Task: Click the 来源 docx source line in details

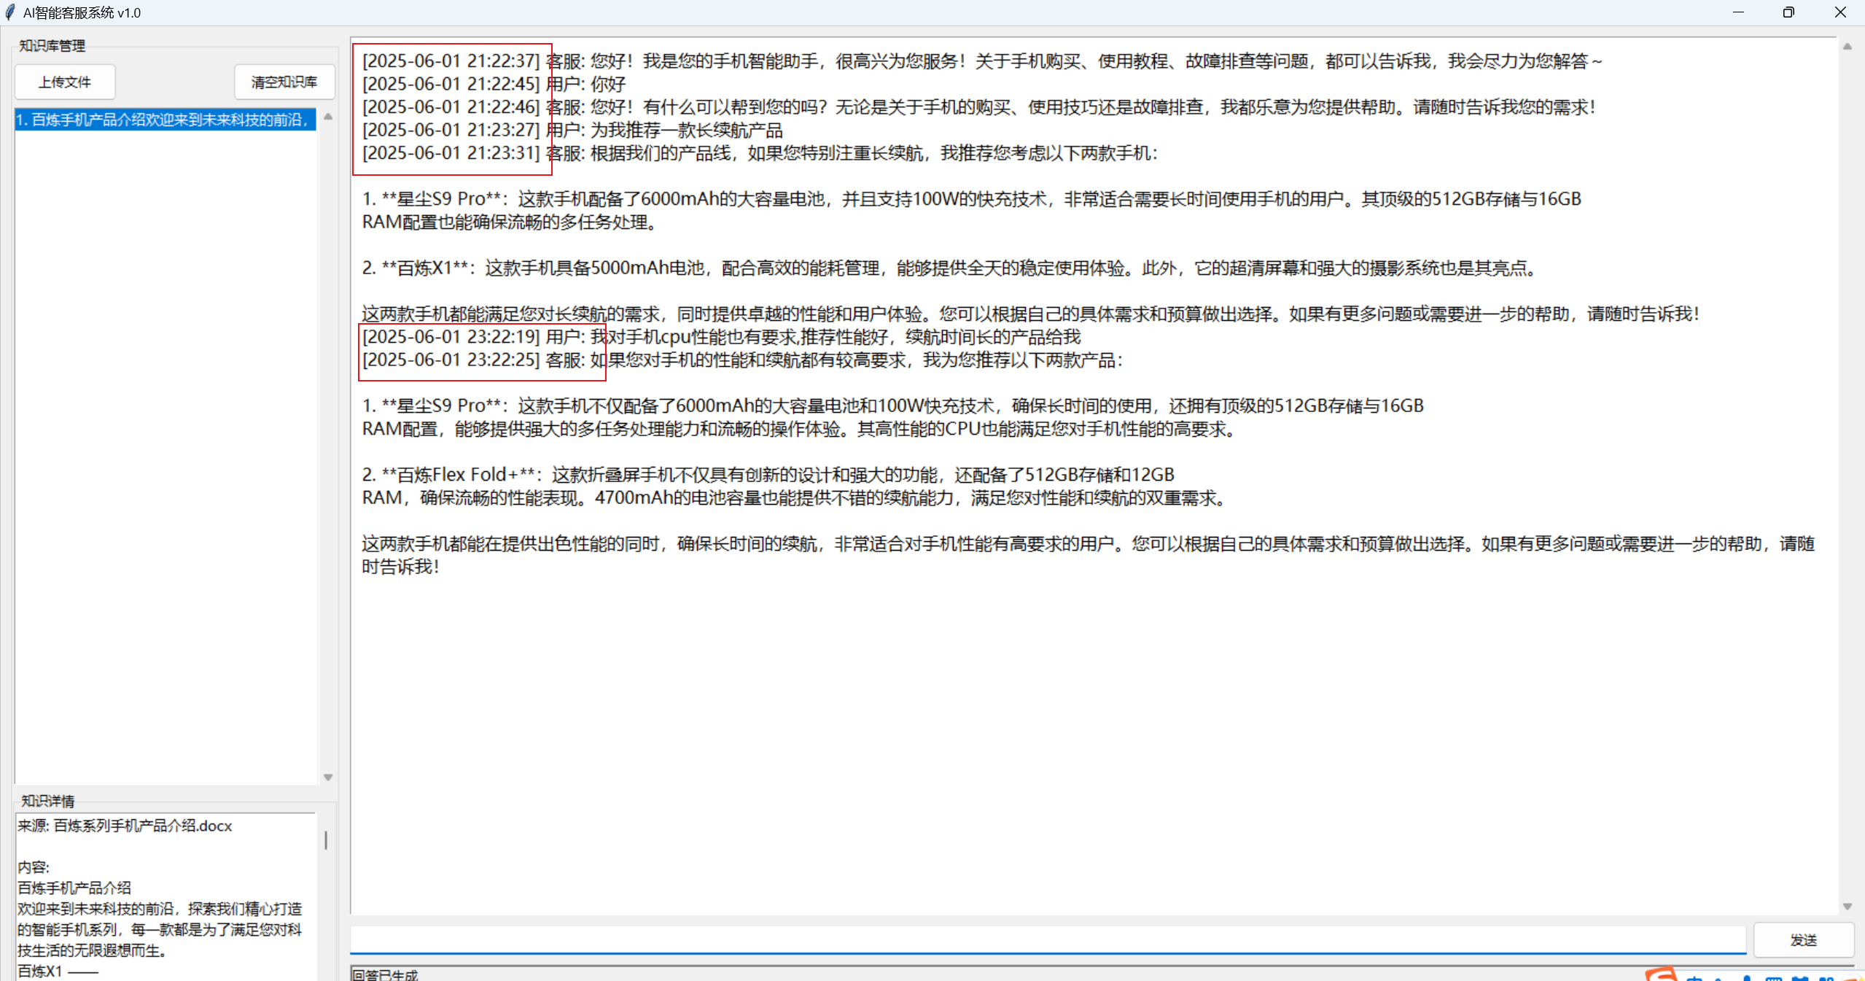Action: tap(125, 826)
